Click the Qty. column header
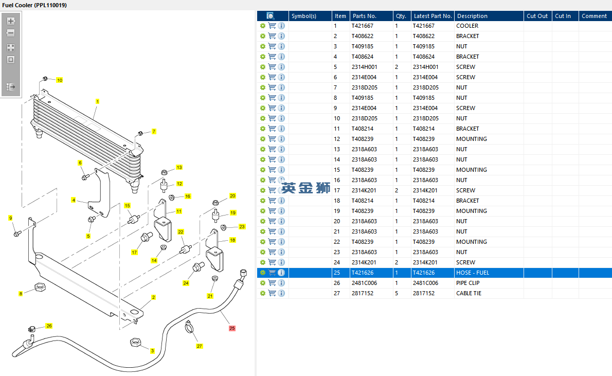612x376 pixels. tap(400, 16)
